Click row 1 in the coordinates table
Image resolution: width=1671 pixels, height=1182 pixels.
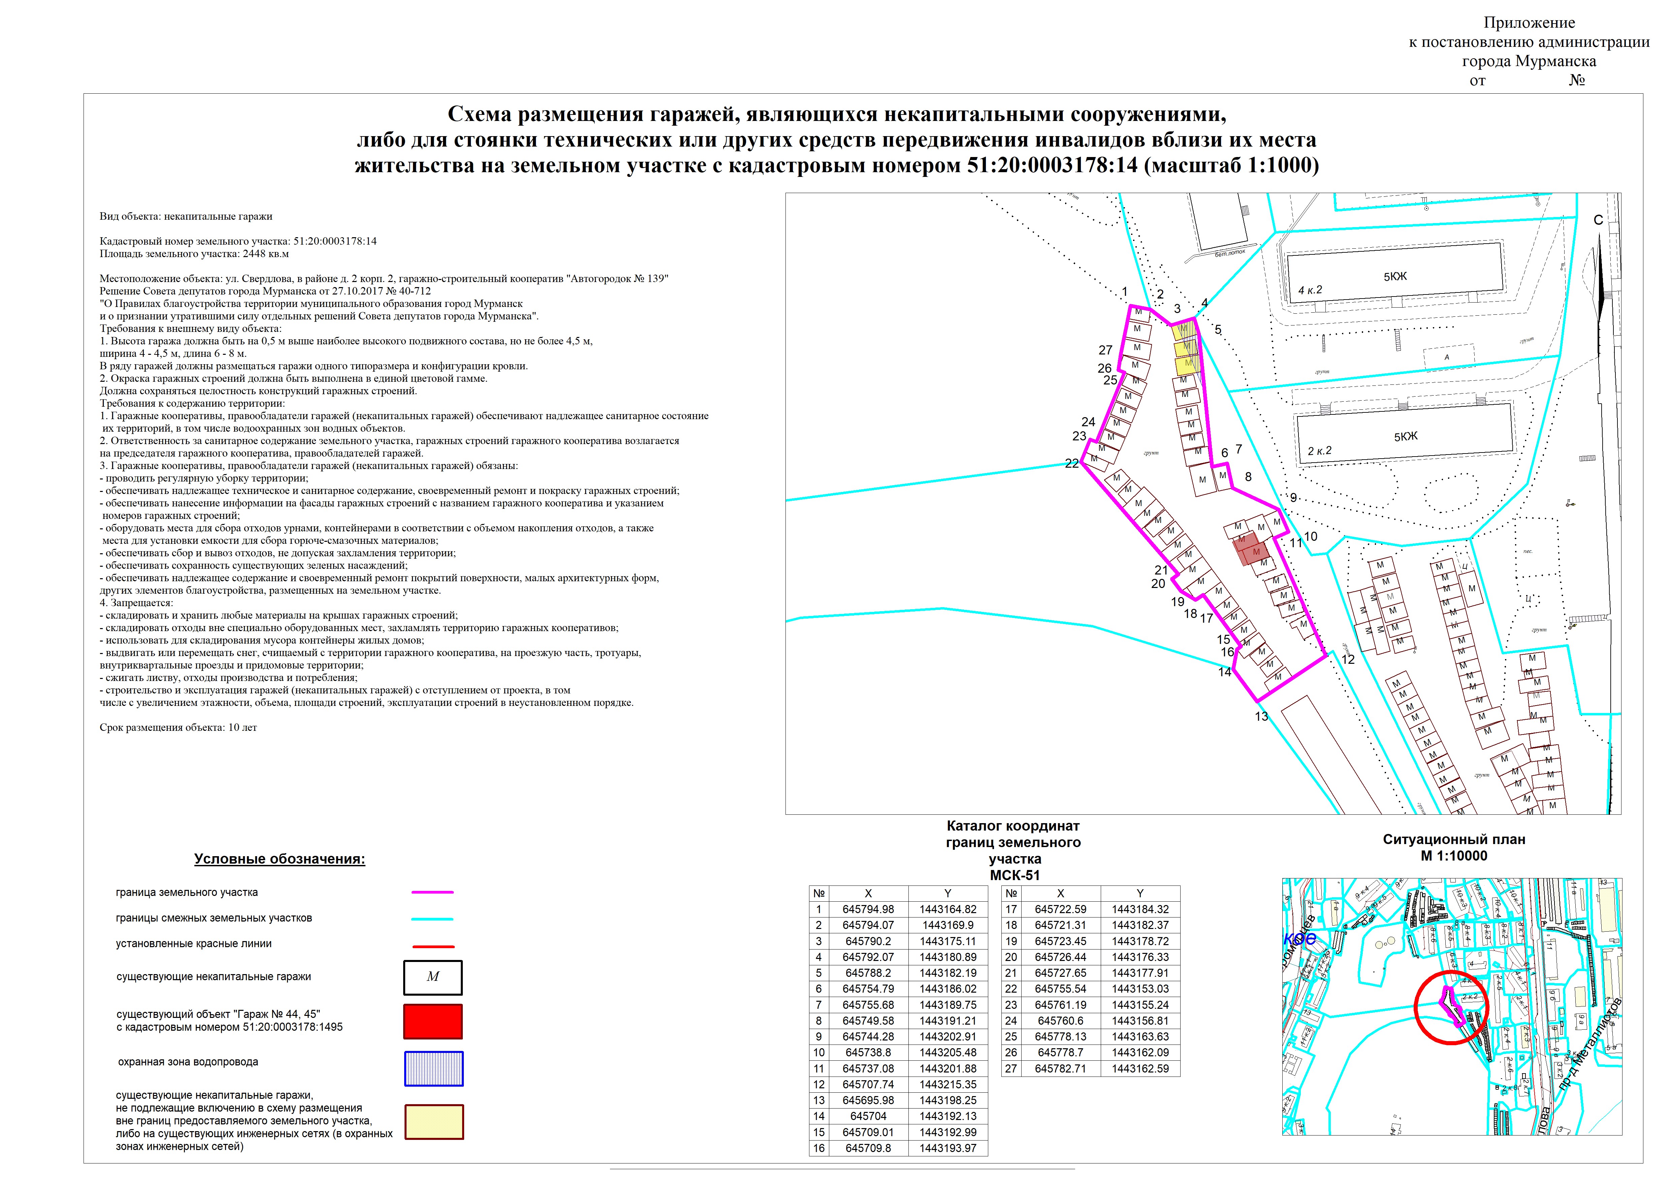coord(898,909)
